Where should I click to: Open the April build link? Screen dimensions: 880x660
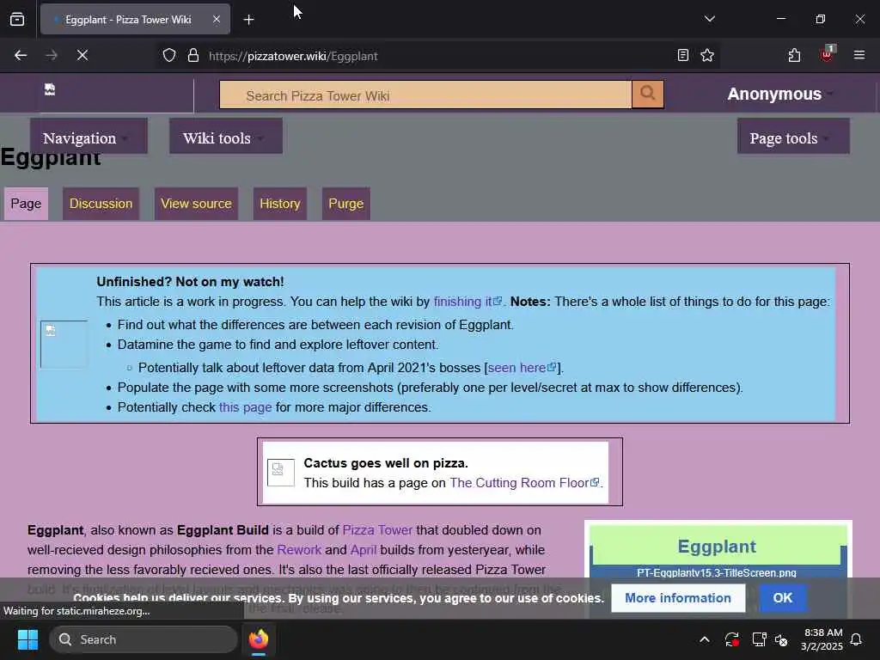[364, 550]
